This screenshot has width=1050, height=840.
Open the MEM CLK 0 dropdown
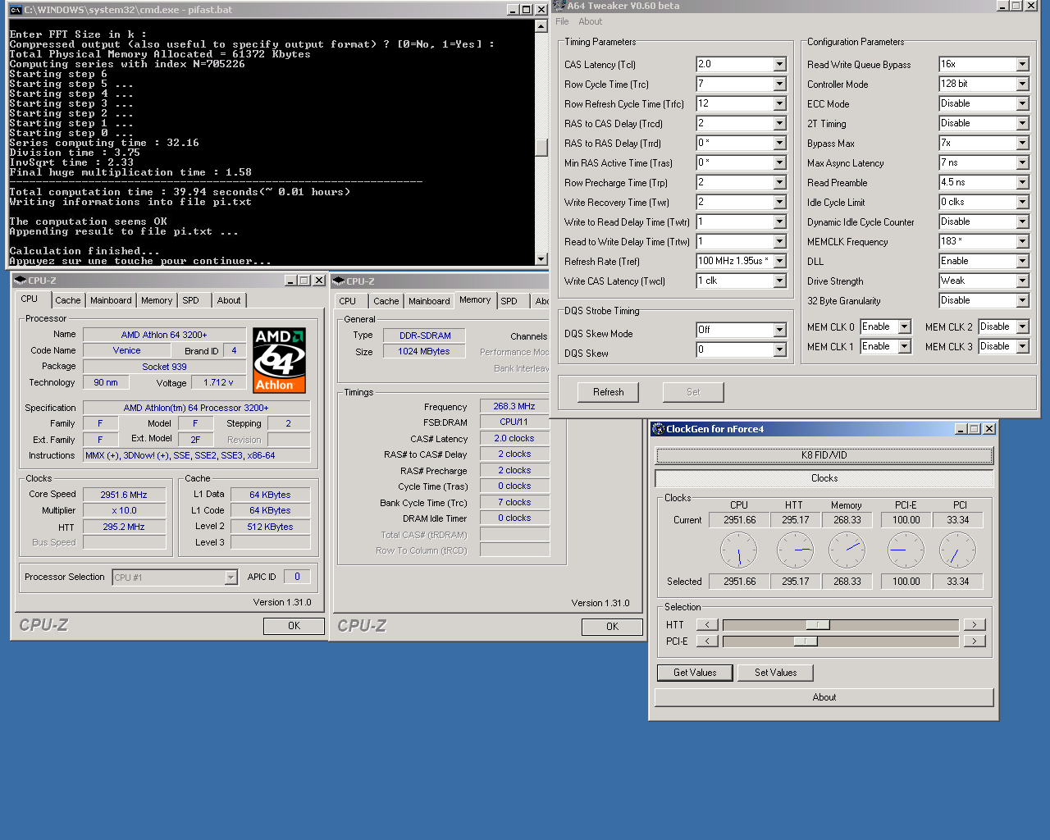[904, 326]
